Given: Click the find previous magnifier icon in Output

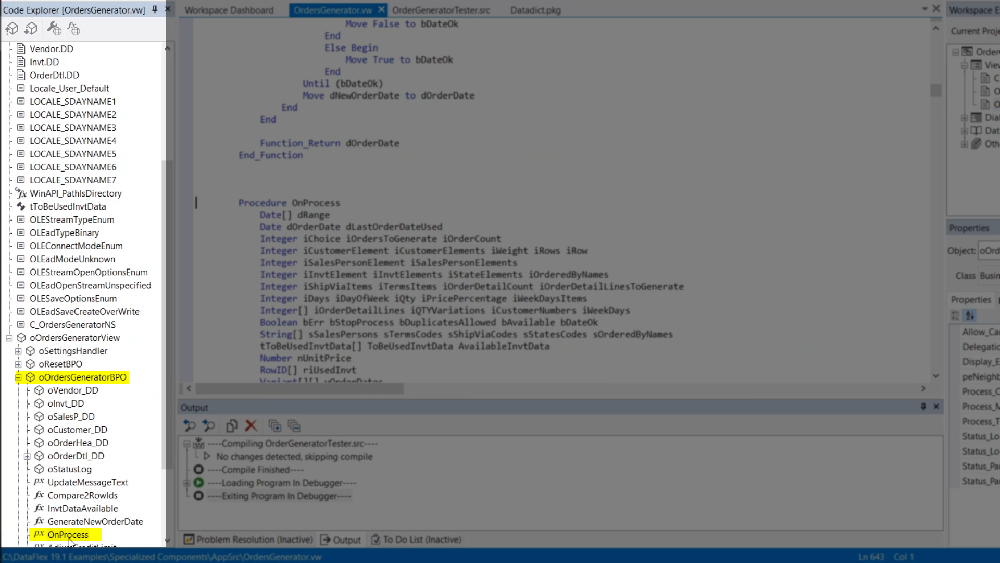Looking at the screenshot, I should (190, 426).
